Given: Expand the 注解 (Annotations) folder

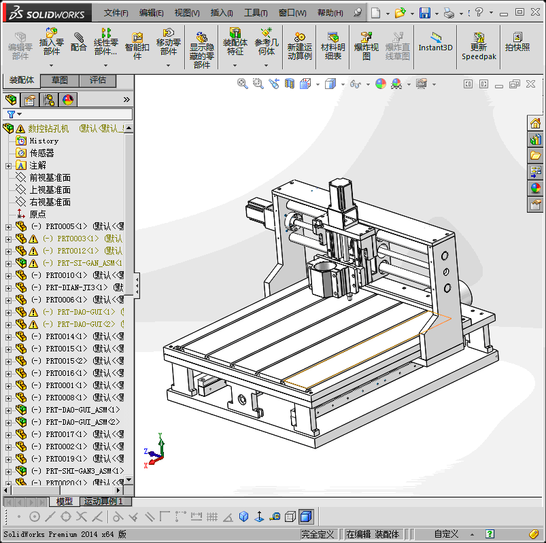Looking at the screenshot, I should pos(8,165).
